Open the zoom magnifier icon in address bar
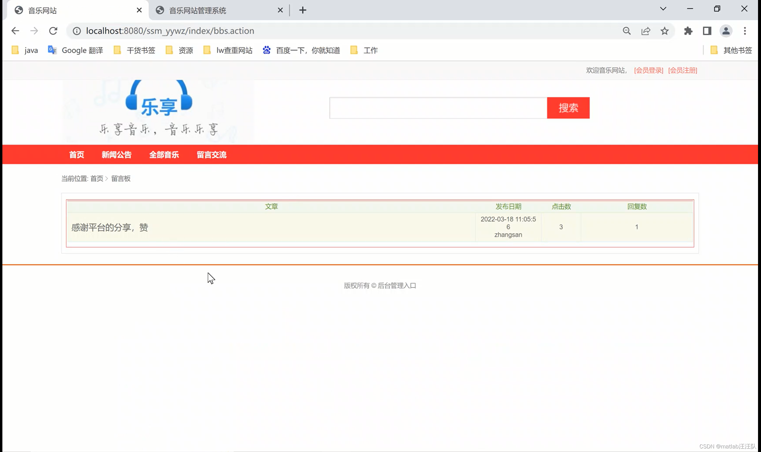761x452 pixels. [x=626, y=31]
